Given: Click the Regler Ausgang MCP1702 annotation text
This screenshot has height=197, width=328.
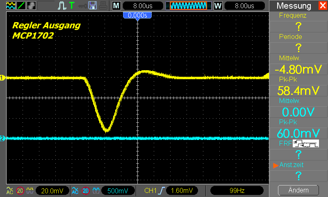Looking at the screenshot, I should (46, 30).
